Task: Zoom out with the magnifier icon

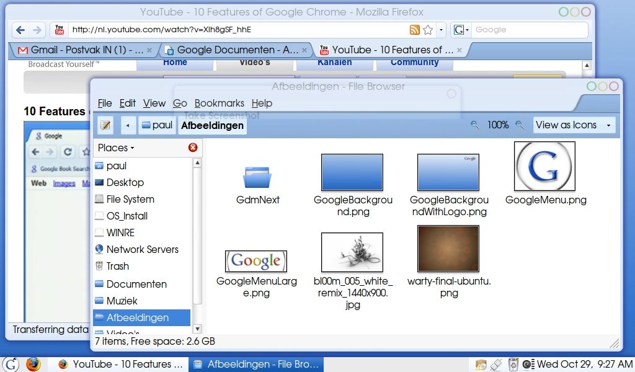Action: (475, 125)
